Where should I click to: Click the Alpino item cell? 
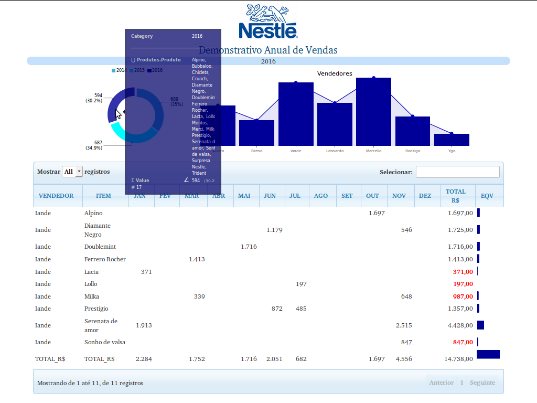(x=93, y=213)
